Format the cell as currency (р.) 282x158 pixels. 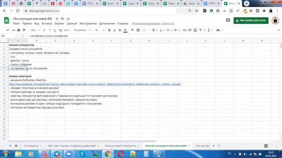coord(45,30)
